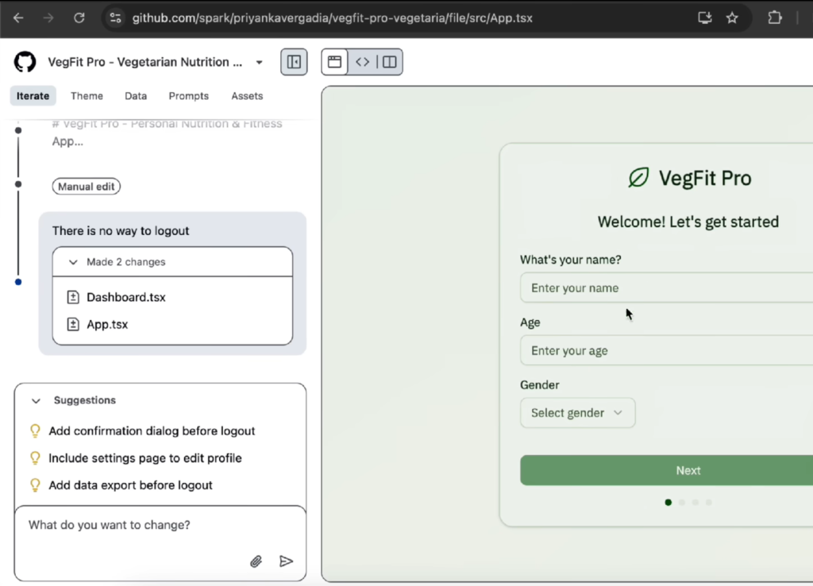The width and height of the screenshot is (813, 586).
Task: Open the browser extensions puzzle icon
Action: tap(775, 17)
